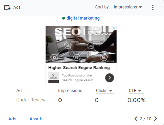Click the advertiser logo thumbnail in ad

click(x=54, y=78)
